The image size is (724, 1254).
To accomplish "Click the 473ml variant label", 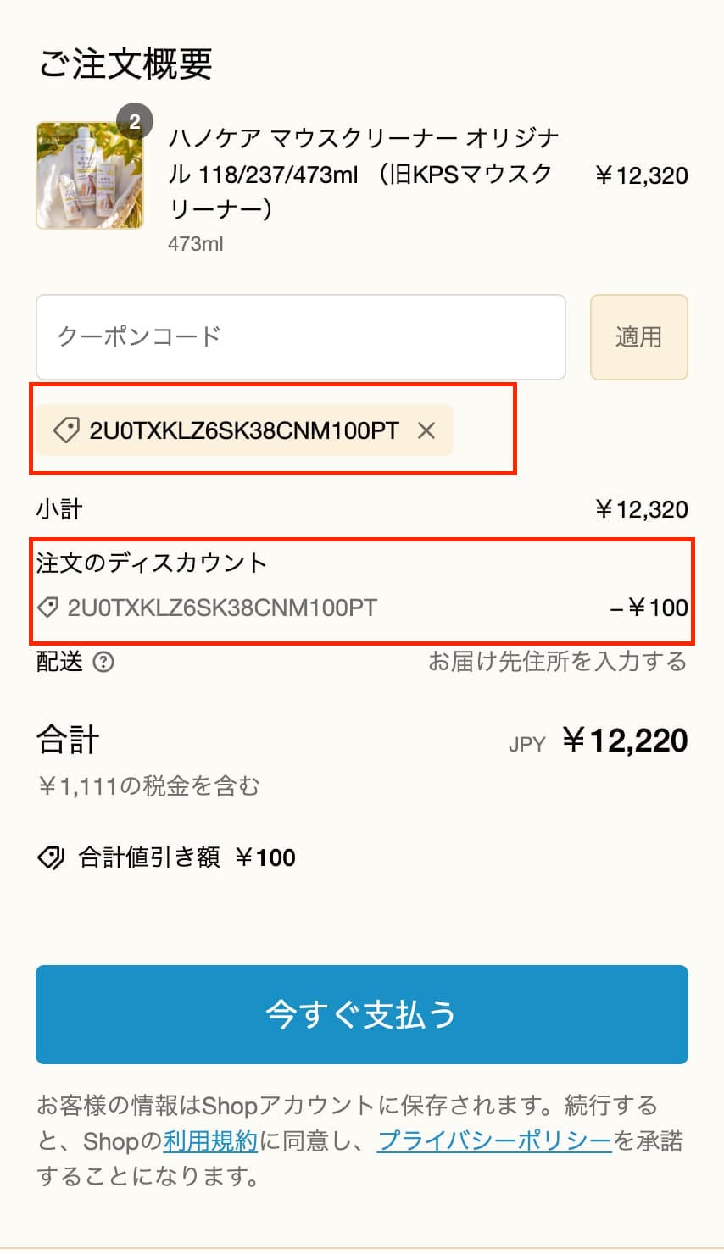I will (196, 244).
